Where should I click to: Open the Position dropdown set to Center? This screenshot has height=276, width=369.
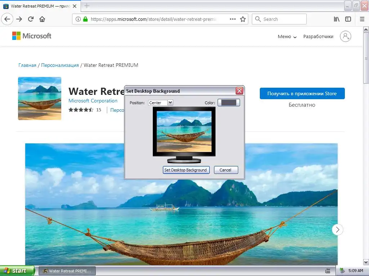pos(161,102)
